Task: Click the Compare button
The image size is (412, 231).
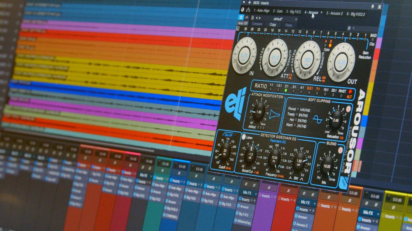Action: (x=257, y=24)
